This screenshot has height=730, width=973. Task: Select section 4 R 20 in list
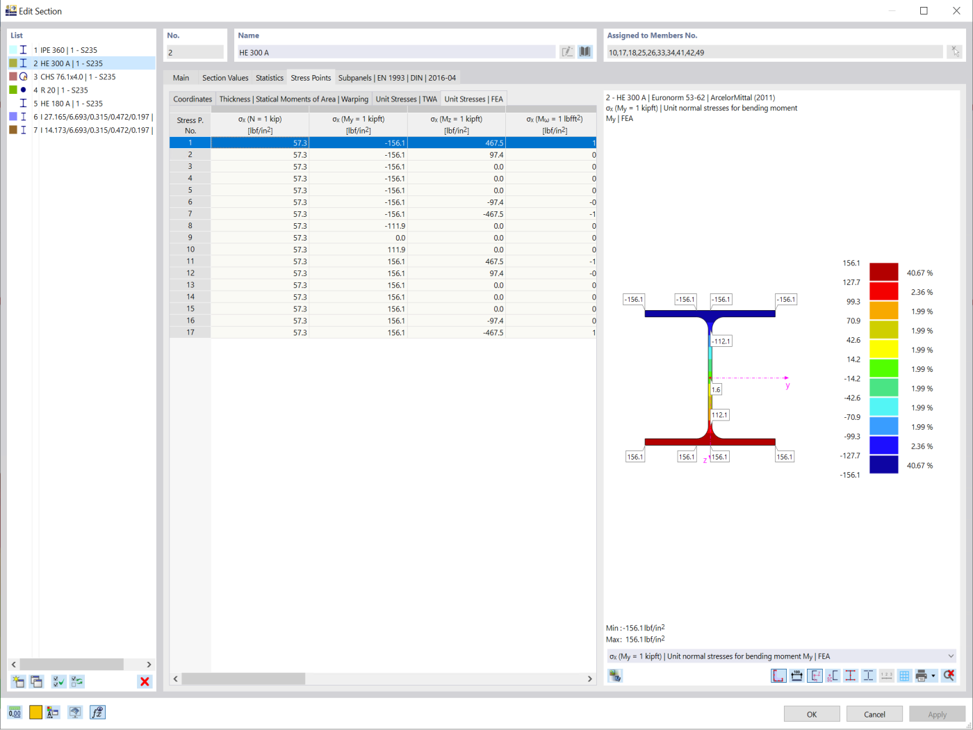point(82,90)
